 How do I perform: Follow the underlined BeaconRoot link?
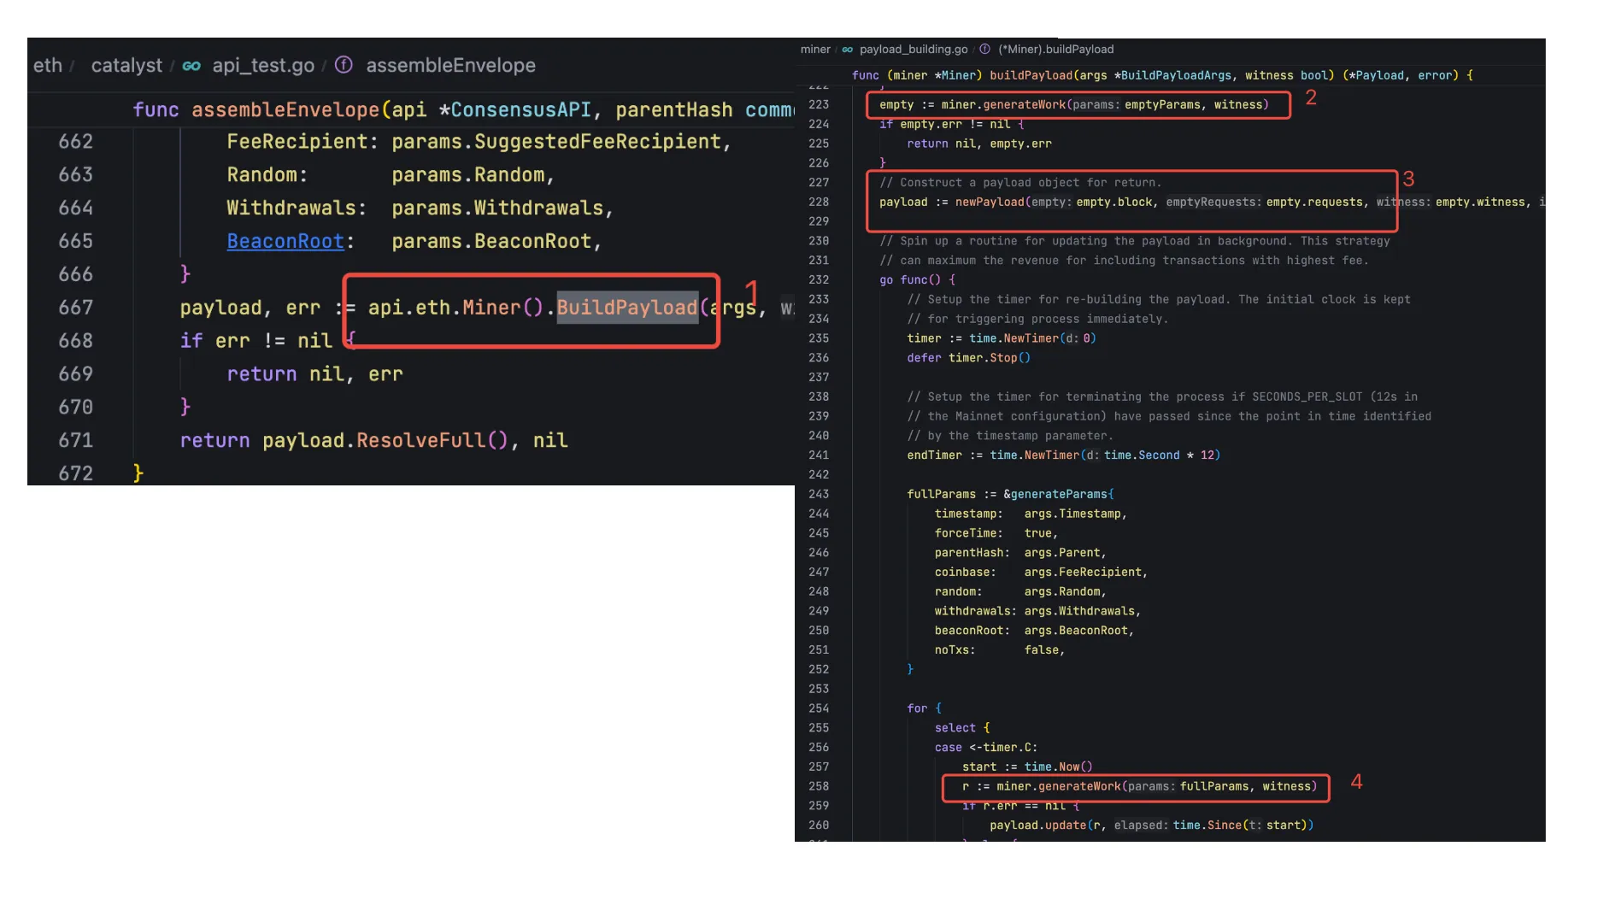pyautogui.click(x=285, y=242)
